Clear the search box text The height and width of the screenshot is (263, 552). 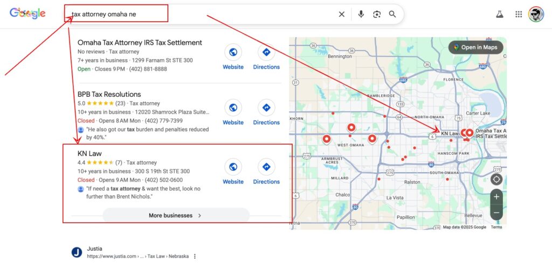point(341,15)
